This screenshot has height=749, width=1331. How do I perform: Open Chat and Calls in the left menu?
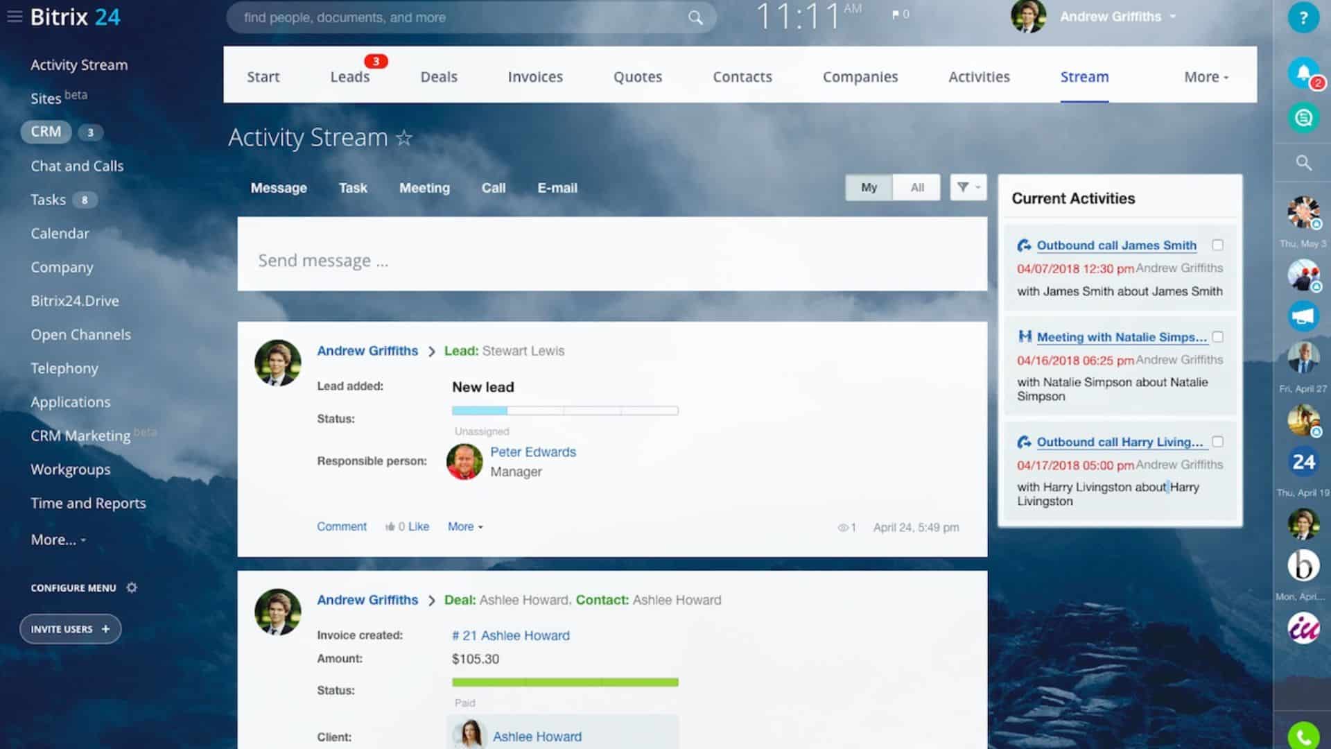[x=77, y=166]
